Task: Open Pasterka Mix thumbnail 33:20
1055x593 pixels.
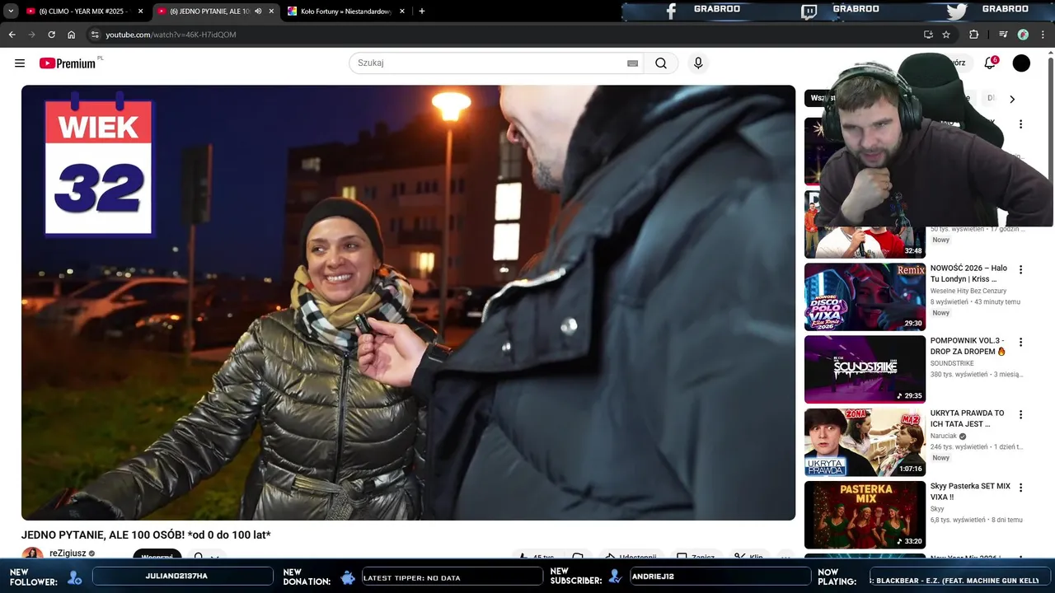Action: (865, 515)
